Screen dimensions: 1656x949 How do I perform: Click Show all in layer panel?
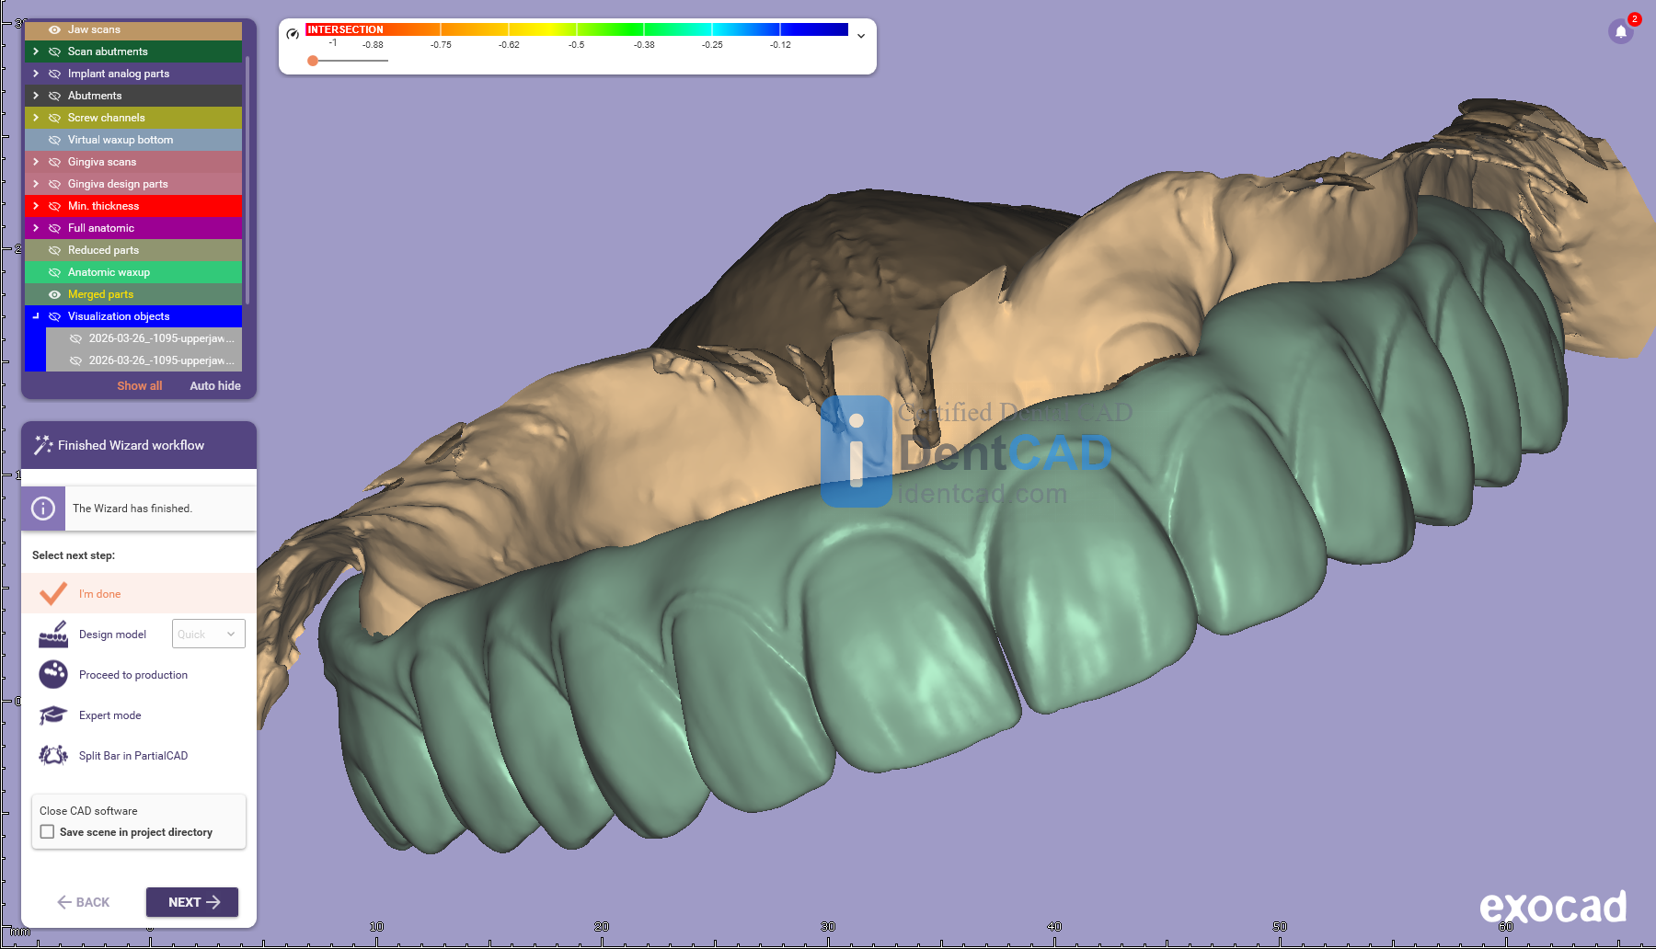coord(139,386)
